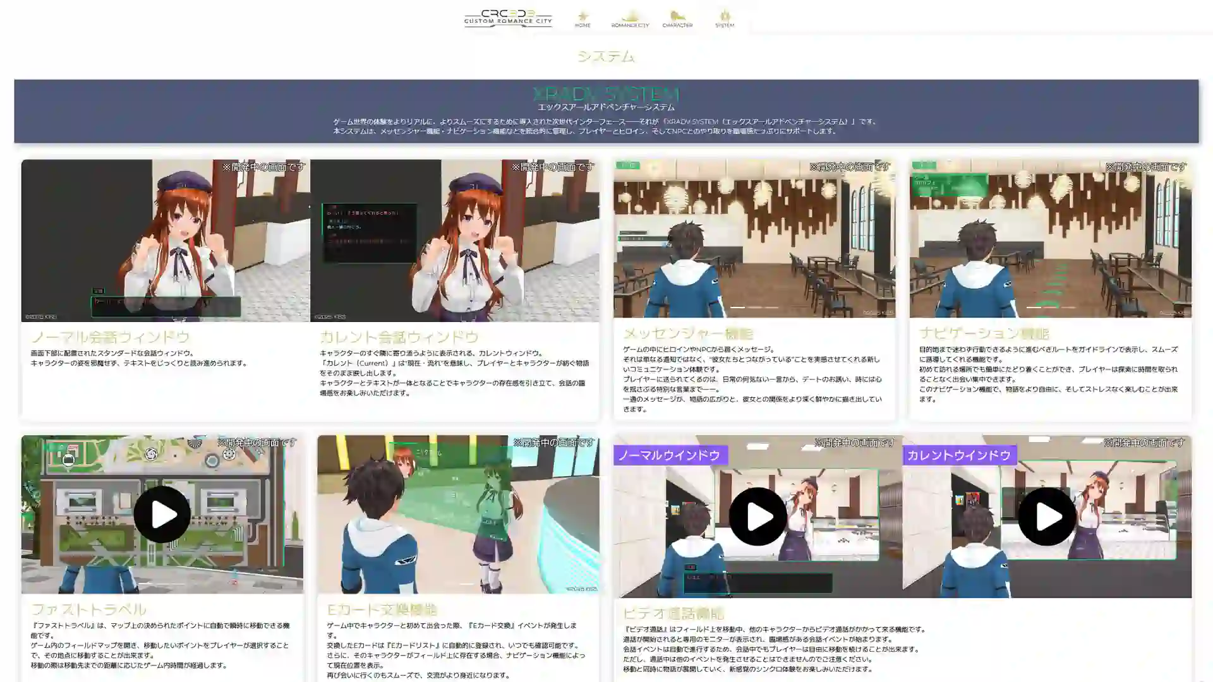Open the カレント会話ウィンドウ screenshot
1213x682 pixels.
pyautogui.click(x=455, y=241)
